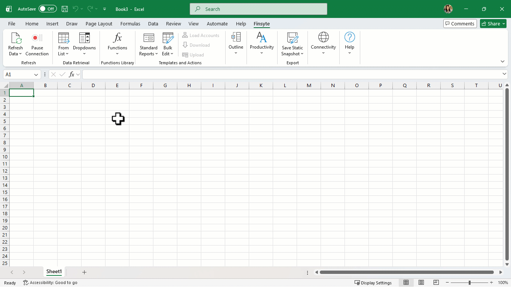The image size is (511, 287).
Task: Open the Connectivity globe icon
Action: point(323,37)
